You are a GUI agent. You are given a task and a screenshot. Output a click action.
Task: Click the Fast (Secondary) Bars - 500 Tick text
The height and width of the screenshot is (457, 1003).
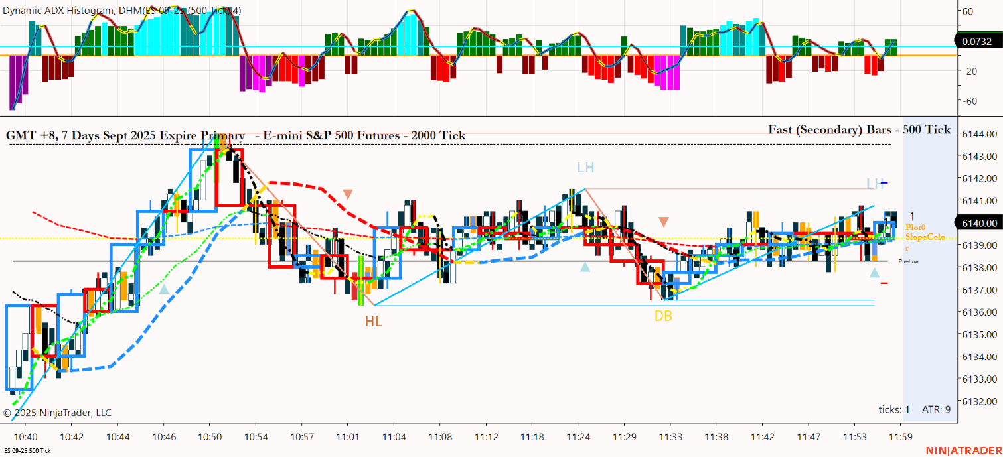(860, 130)
